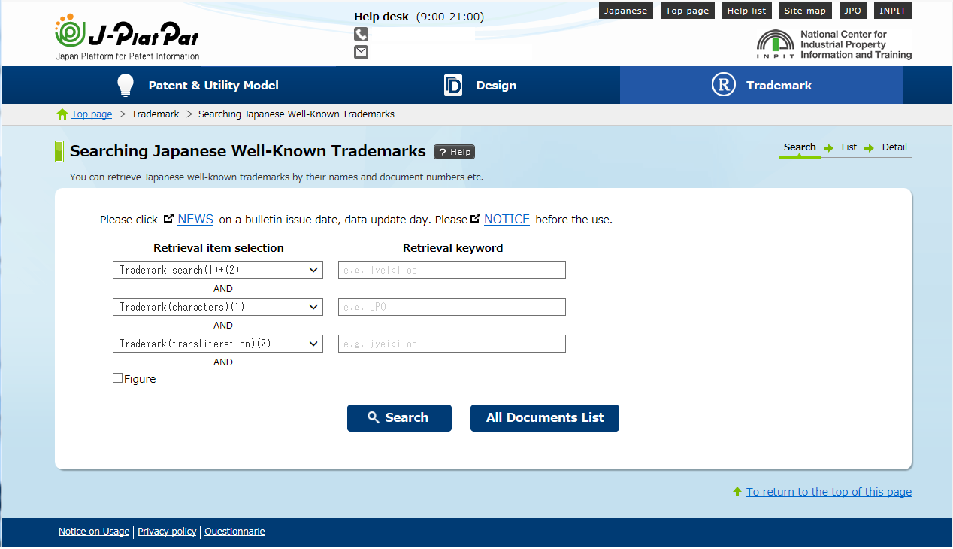Click the help desk email envelope icon
The image size is (953, 549).
tap(361, 52)
